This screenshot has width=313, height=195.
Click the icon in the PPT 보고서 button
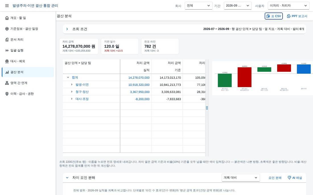click(289, 16)
